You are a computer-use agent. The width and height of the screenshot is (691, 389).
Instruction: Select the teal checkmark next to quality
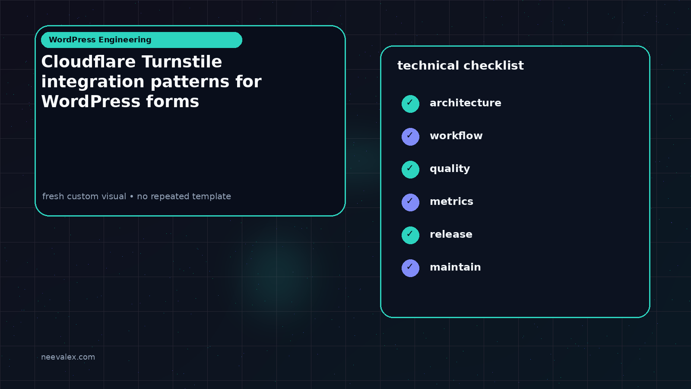pyautogui.click(x=410, y=169)
